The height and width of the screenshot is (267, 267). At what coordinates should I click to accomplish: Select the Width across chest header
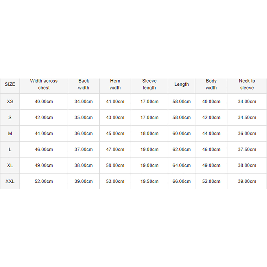(x=44, y=84)
